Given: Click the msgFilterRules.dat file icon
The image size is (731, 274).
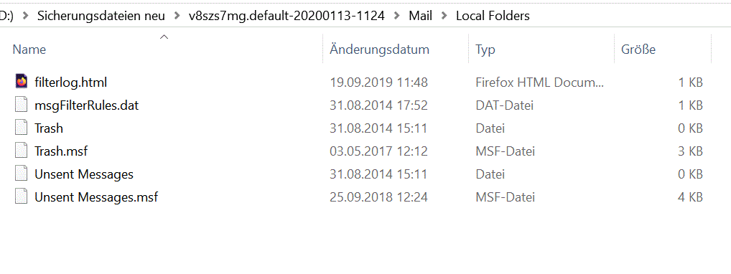Looking at the screenshot, I should (22, 105).
